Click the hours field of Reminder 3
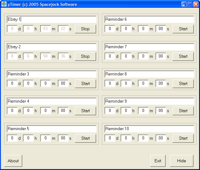The height and width of the screenshot is (170, 200). click(x=28, y=83)
